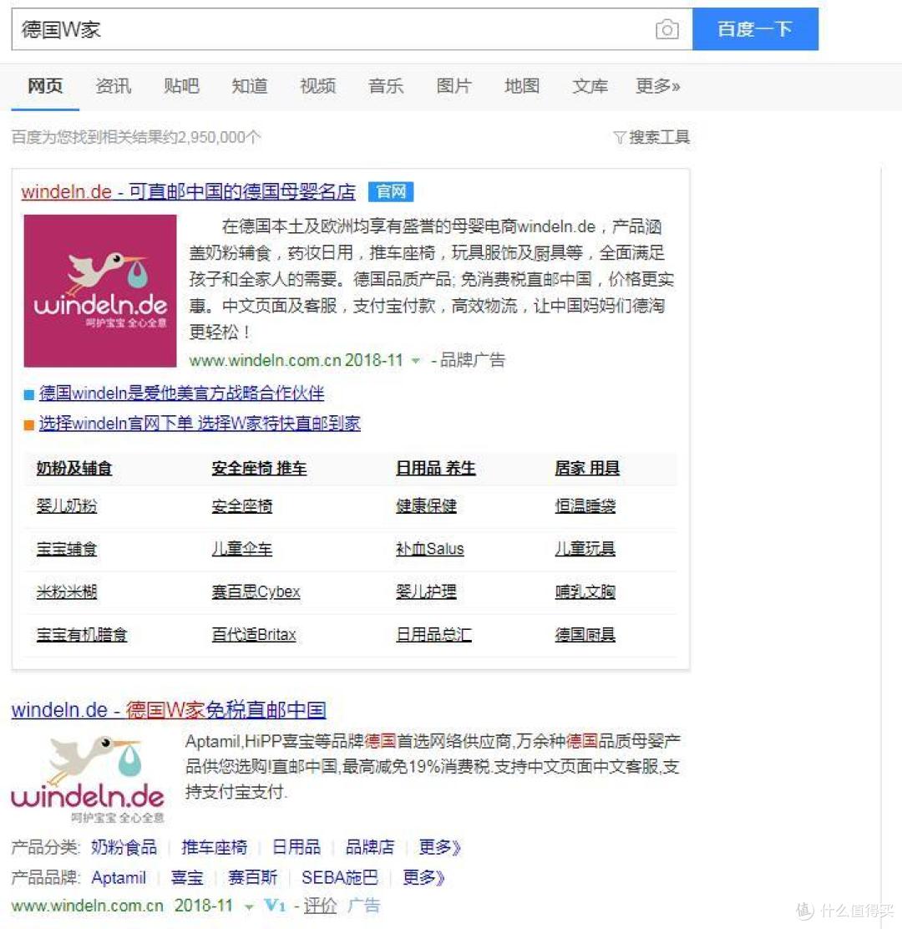Click the 奶粉及辅食 column heading
The image size is (902, 929).
(74, 468)
